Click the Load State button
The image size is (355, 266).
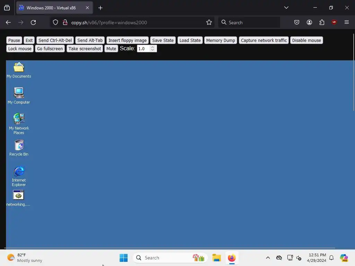point(190,40)
